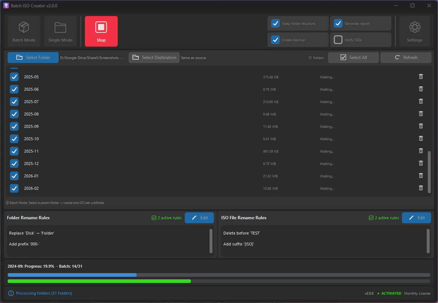Refresh the folder list
438x303 pixels.
(406, 58)
